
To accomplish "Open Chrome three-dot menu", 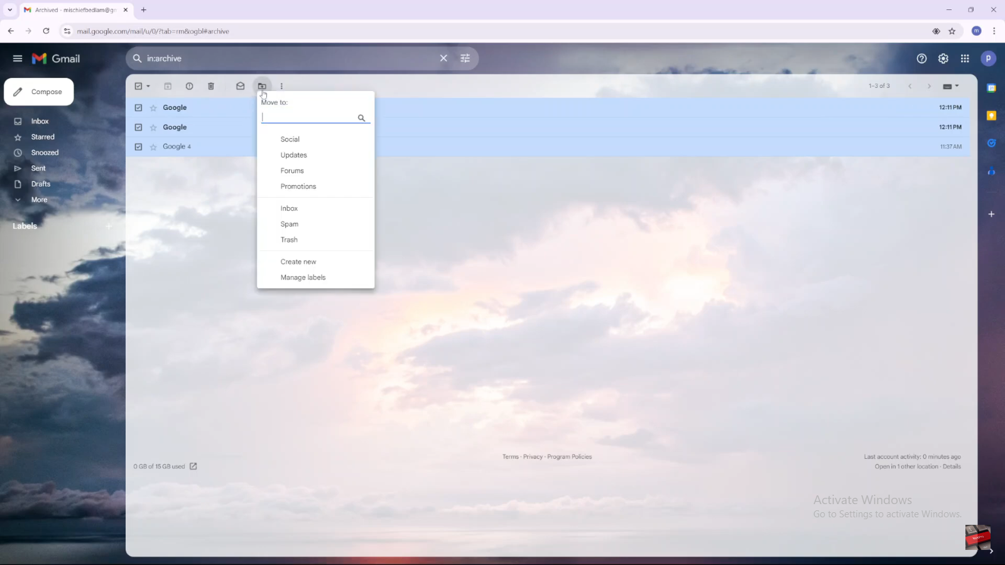I will [x=994, y=31].
